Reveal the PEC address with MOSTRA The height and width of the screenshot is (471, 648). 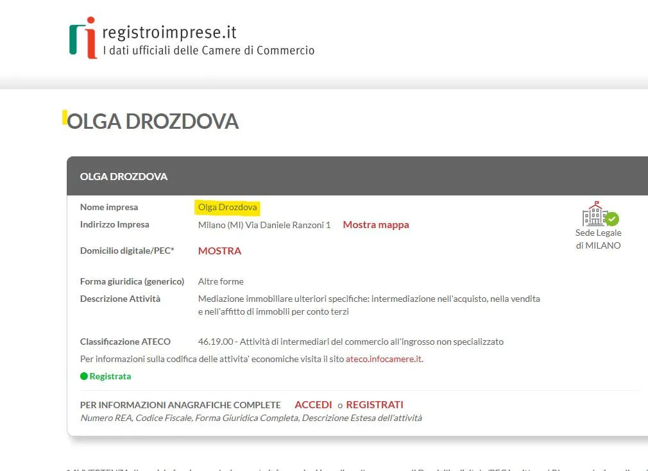[x=219, y=251]
